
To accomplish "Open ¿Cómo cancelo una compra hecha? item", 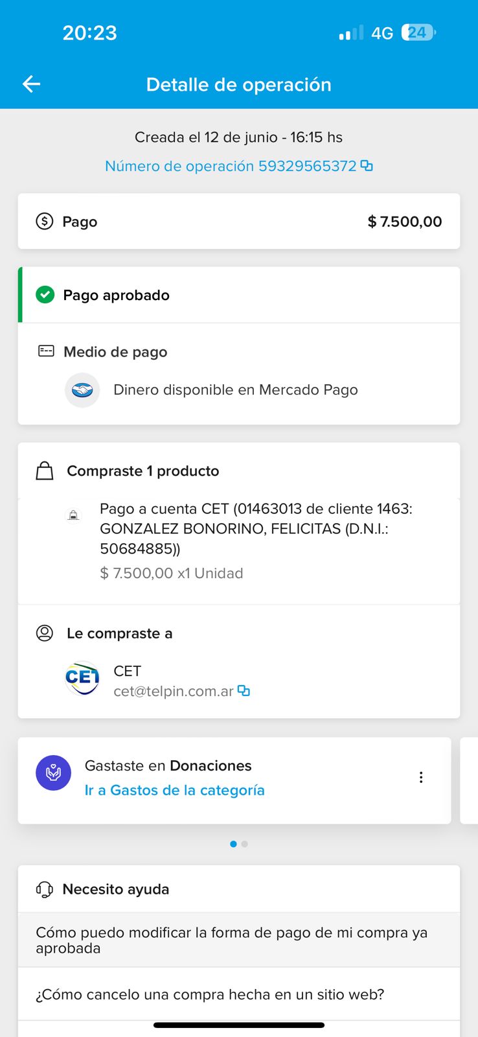I will coord(210,994).
